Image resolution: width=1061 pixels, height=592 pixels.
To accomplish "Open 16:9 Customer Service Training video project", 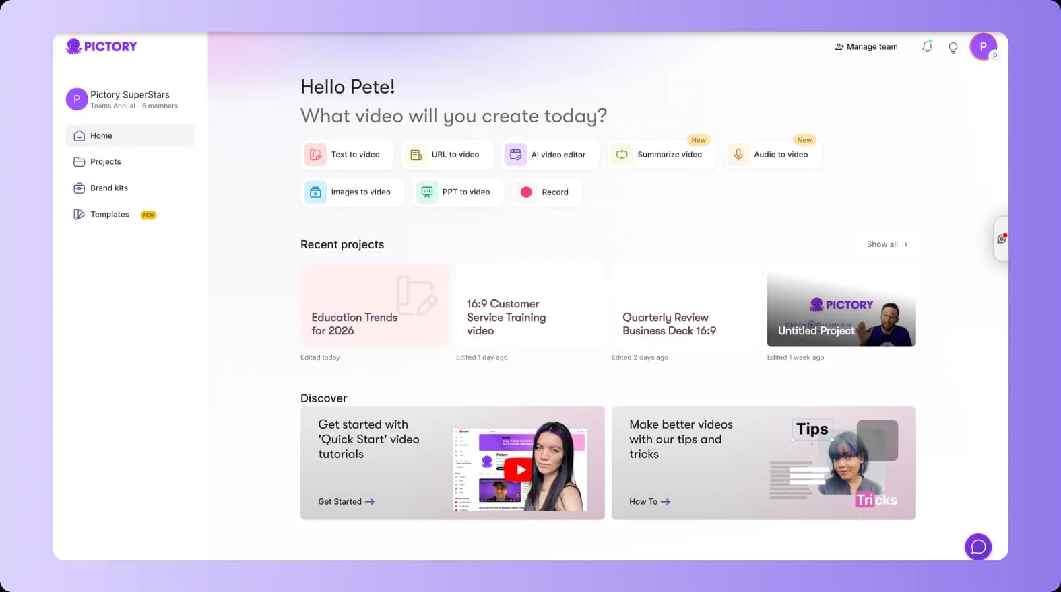I will pos(530,305).
